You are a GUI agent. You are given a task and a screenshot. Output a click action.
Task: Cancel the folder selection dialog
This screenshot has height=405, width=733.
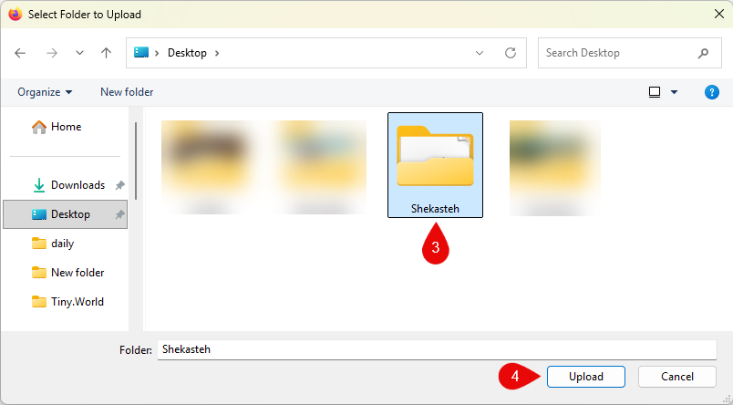677,377
